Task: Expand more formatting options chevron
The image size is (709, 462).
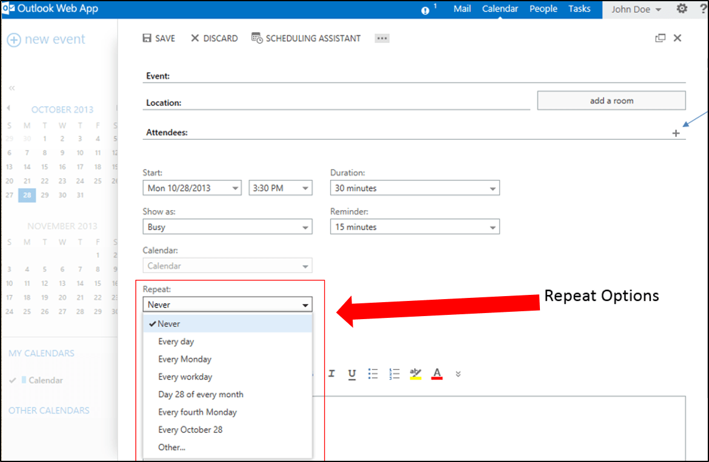Action: (458, 374)
